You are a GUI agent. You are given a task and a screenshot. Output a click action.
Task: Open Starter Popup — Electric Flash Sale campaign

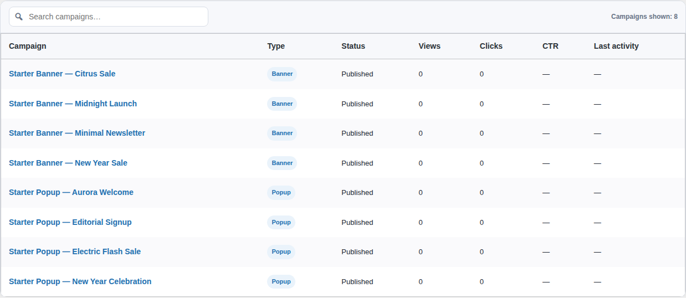pos(75,251)
